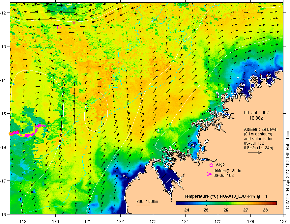This screenshot has height=224, width=290.
Task: Click the magenta drifter arrowhead symbol in legend
Action: pos(209,174)
